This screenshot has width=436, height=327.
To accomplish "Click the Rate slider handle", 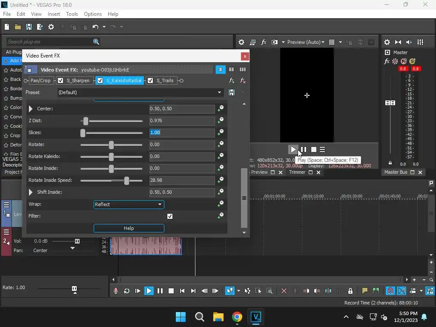I will point(74,289).
